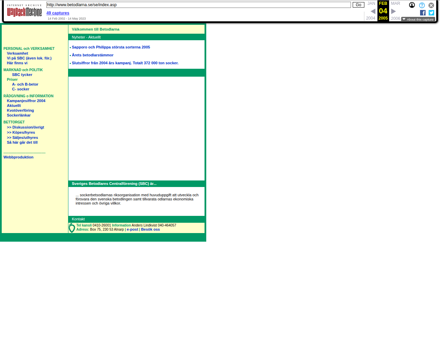
Task: Expand About this capture
Action: click(418, 19)
